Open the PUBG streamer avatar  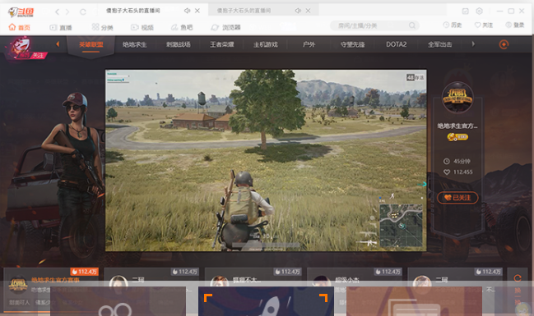[x=457, y=98]
